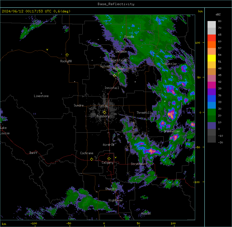Pick the slate-purple 0-10 dBZ swatch
This screenshot has height=227, width=232.
pyautogui.click(x=212, y=126)
